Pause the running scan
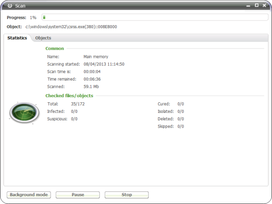272x204 pixels. [78, 195]
